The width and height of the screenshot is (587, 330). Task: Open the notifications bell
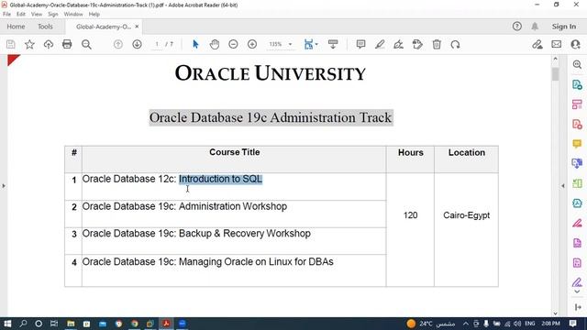click(535, 27)
